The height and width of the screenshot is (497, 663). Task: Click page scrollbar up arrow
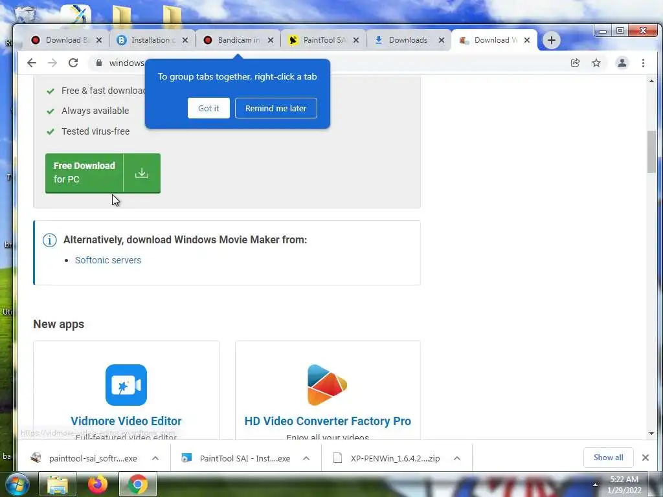651,81
